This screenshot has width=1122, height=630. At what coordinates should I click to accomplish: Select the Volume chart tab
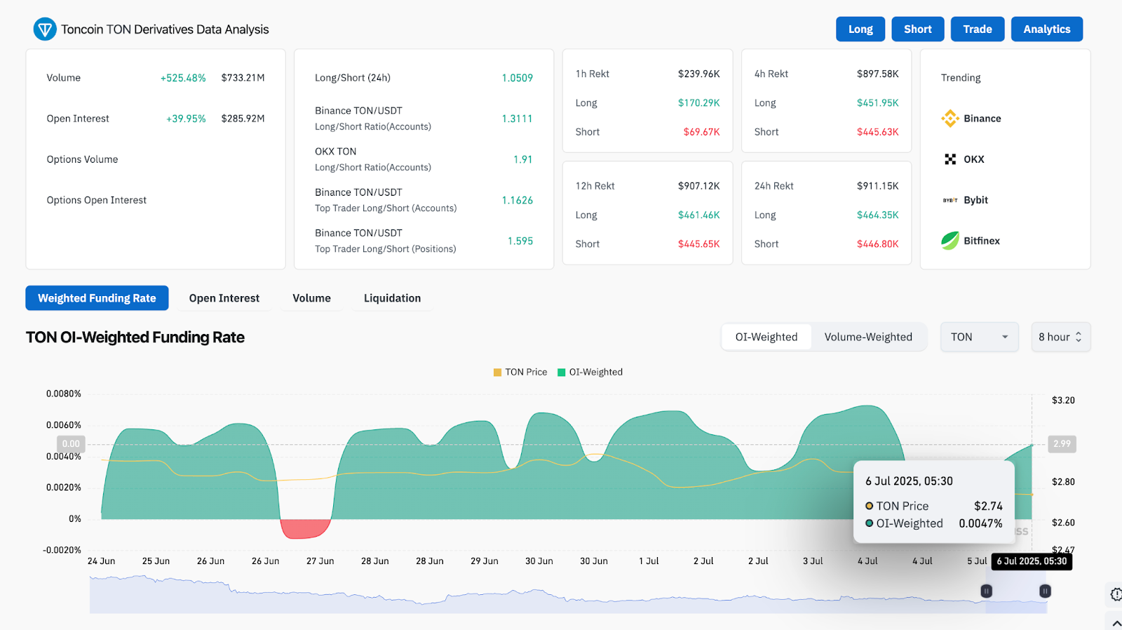tap(311, 298)
